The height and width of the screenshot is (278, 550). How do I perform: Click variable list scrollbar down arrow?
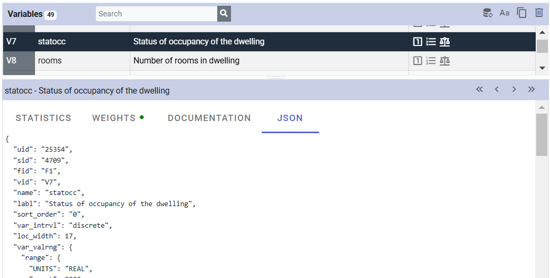click(542, 68)
